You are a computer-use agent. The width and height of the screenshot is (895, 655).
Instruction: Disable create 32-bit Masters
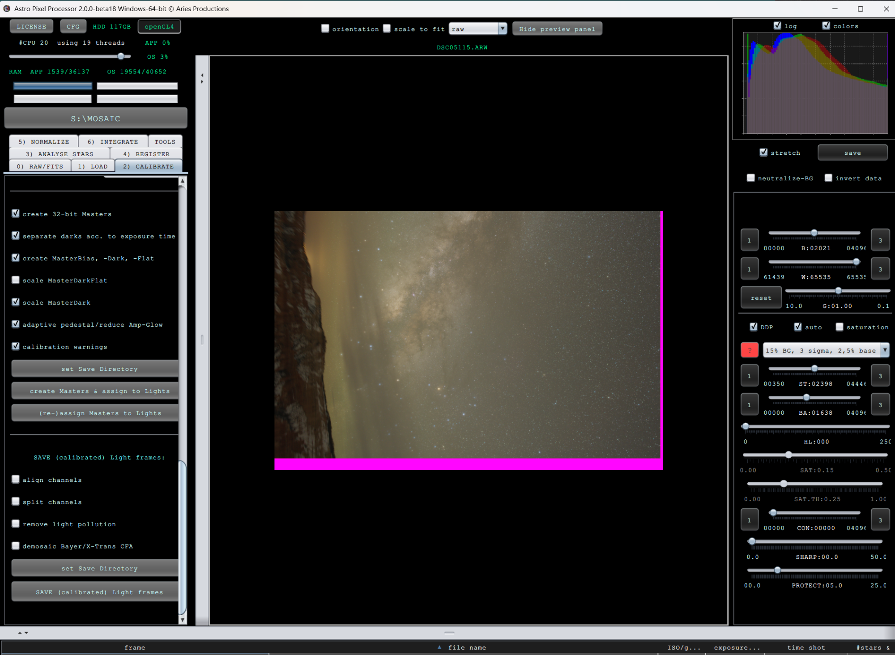point(16,213)
